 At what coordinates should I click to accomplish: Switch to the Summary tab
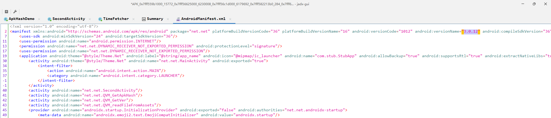pos(155,19)
